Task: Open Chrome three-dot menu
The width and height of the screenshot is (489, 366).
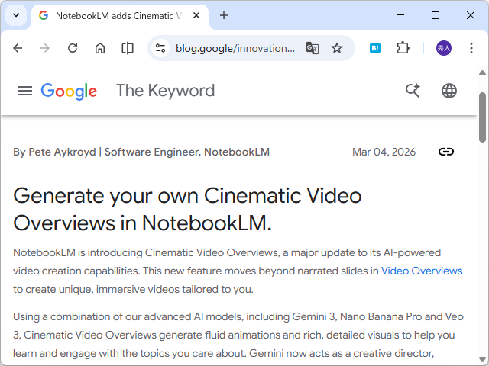Action: (x=471, y=48)
